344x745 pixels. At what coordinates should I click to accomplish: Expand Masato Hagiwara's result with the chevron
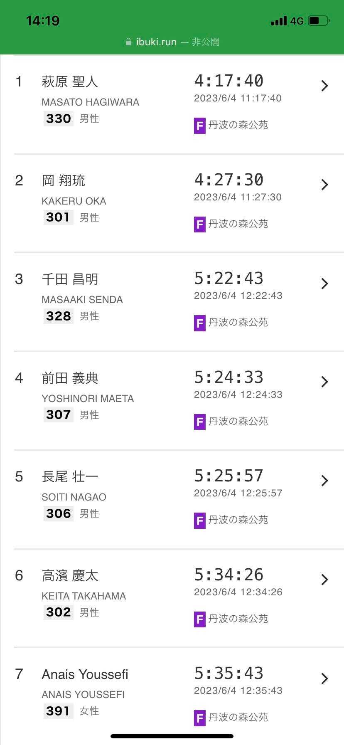point(325,86)
